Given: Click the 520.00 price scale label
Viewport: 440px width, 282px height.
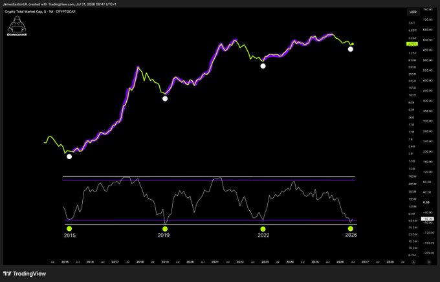Looking at the screenshot, I should tap(428, 70).
